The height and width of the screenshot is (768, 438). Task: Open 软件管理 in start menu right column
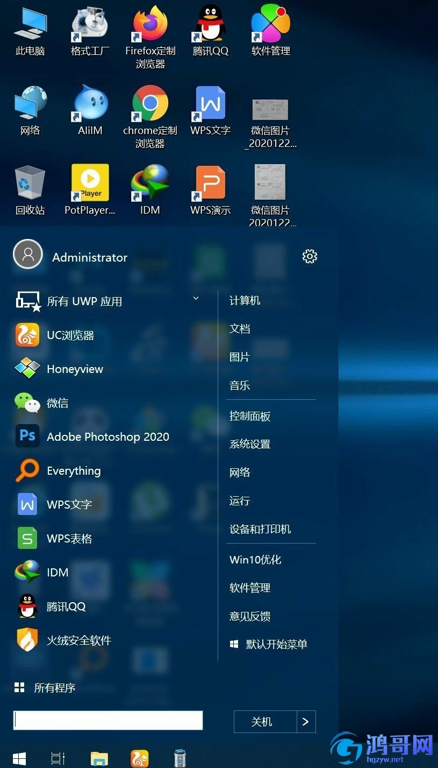click(x=250, y=588)
